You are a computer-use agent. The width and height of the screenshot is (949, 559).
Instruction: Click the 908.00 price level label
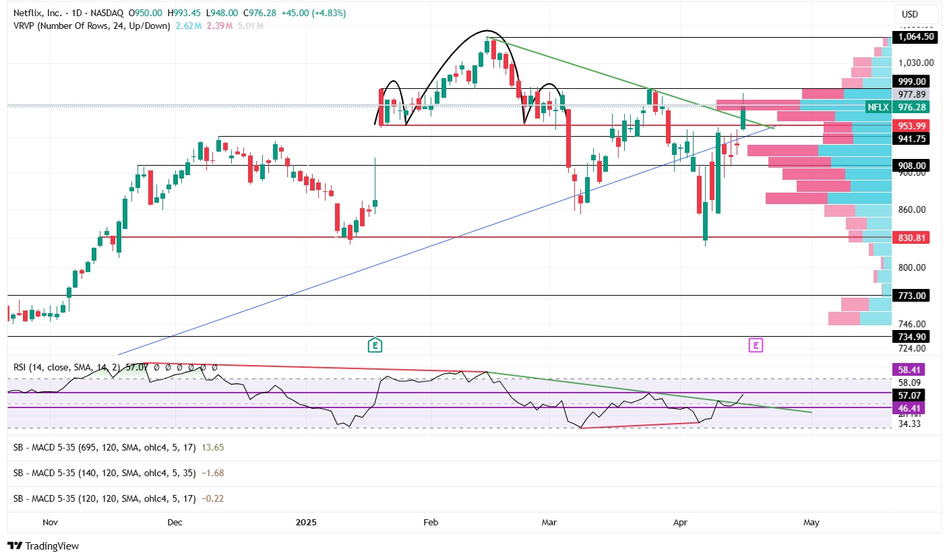point(911,165)
